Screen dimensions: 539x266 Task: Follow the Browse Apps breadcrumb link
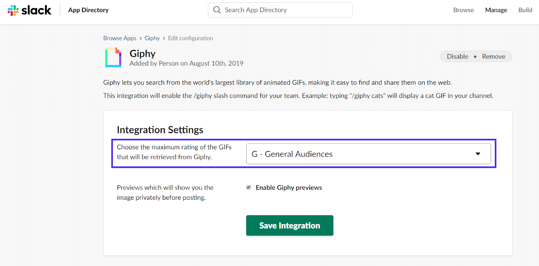tap(120, 38)
